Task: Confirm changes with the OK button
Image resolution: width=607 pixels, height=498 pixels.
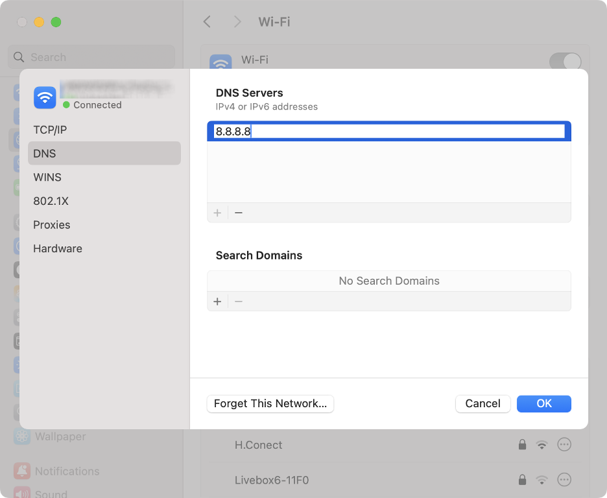Action: click(x=543, y=403)
